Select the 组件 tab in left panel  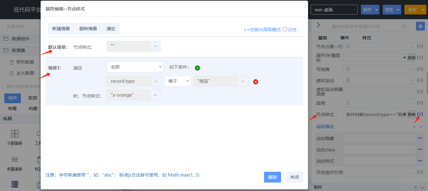click(x=13, y=98)
